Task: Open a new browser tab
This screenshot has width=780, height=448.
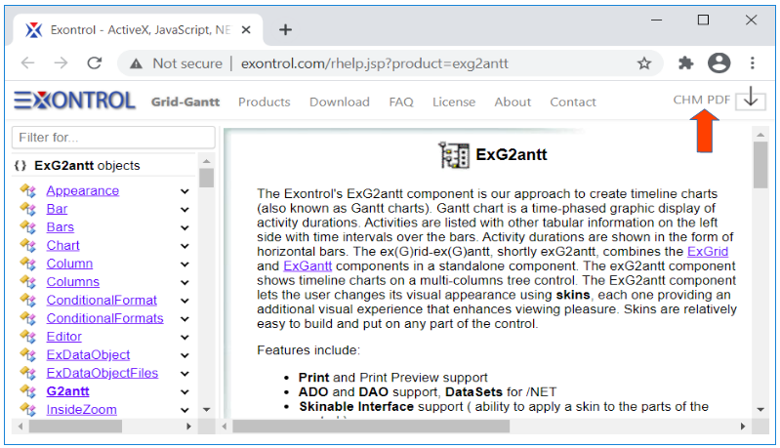Action: pyautogui.click(x=285, y=29)
